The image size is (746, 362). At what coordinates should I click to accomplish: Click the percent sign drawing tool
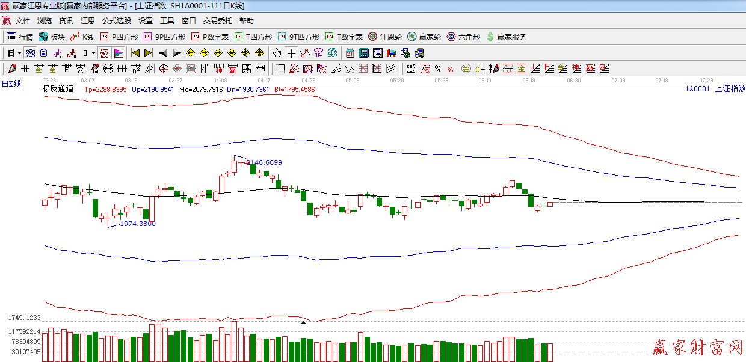(x=439, y=68)
